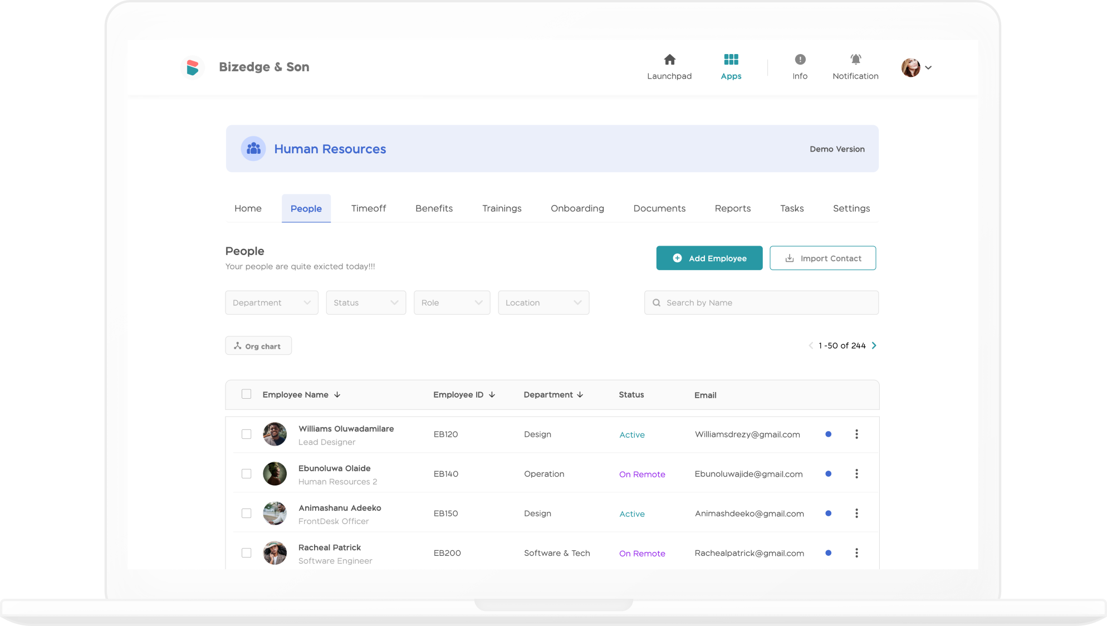Open the Launchpad home icon
Screen dimensions: 1107x626
coord(669,60)
